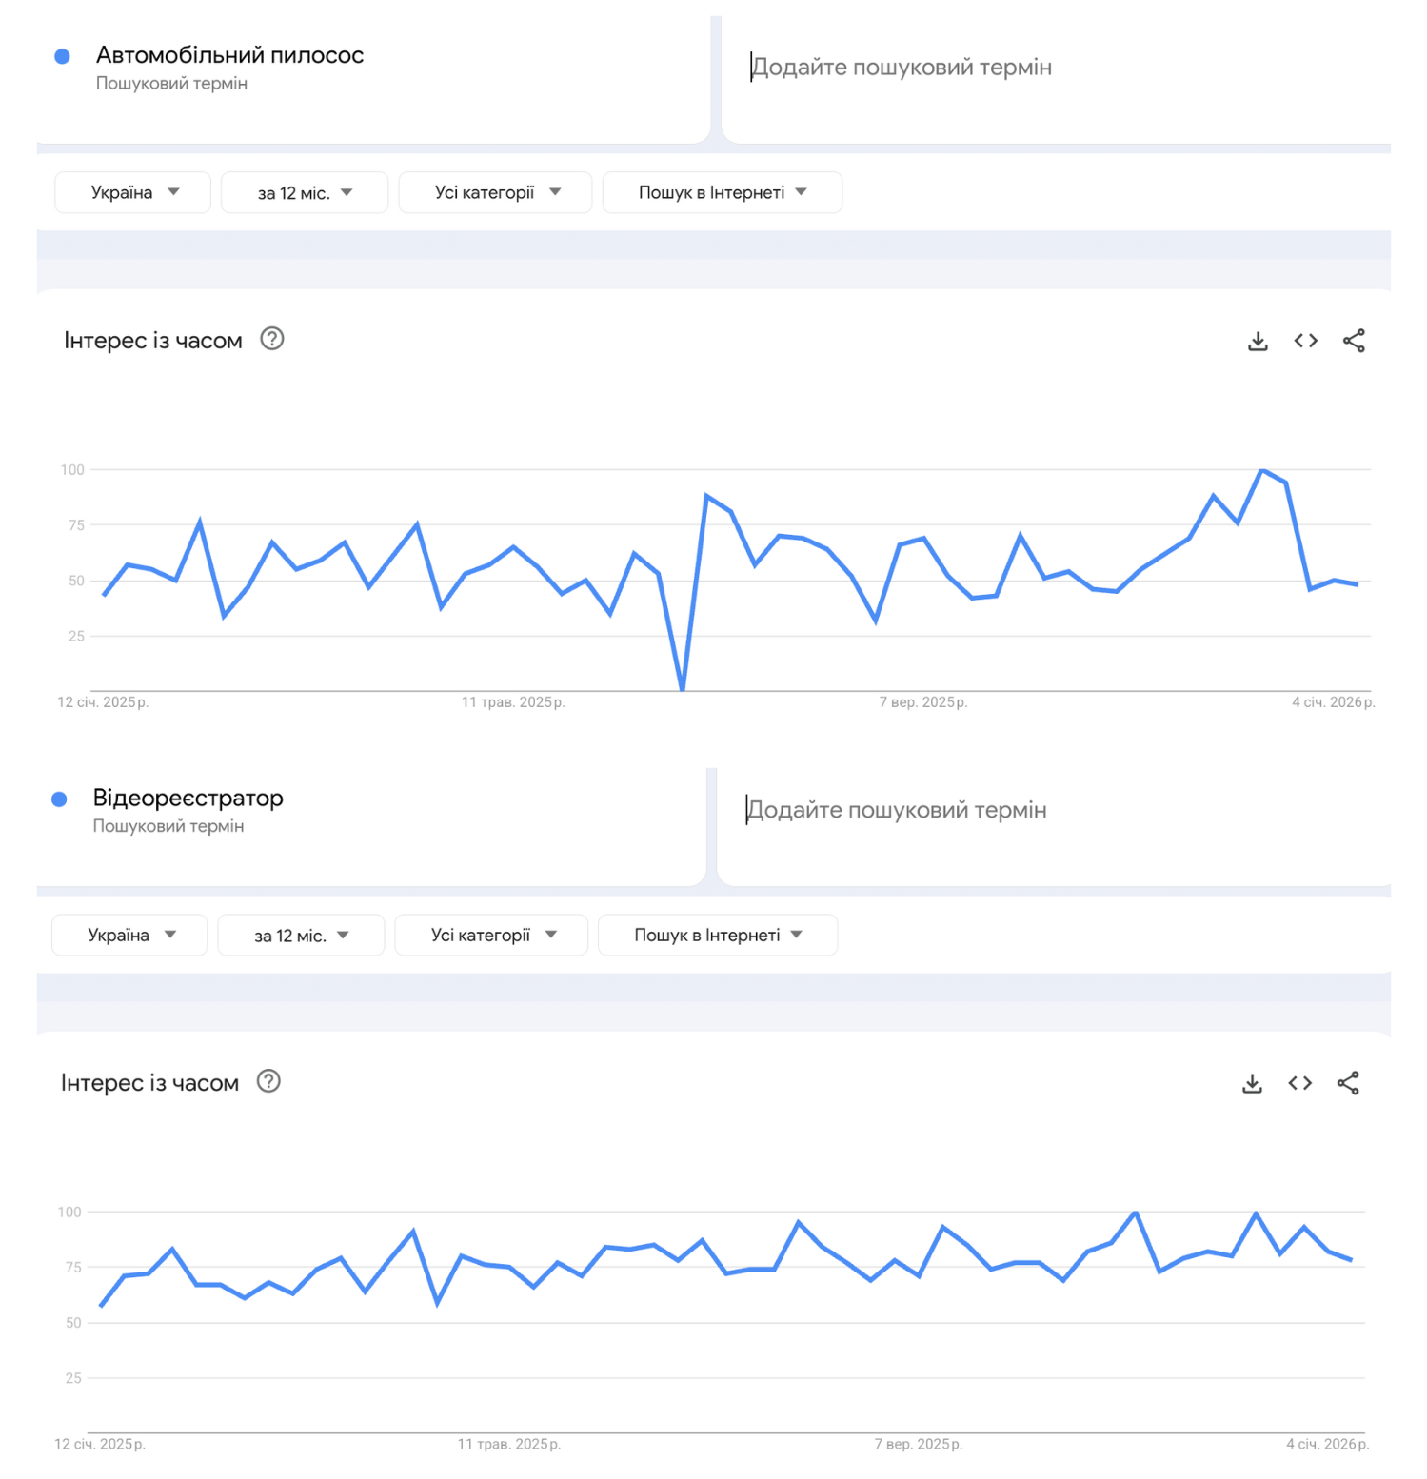Open help for Інтерес із часом on top chart
The height and width of the screenshot is (1479, 1427).
(271, 339)
